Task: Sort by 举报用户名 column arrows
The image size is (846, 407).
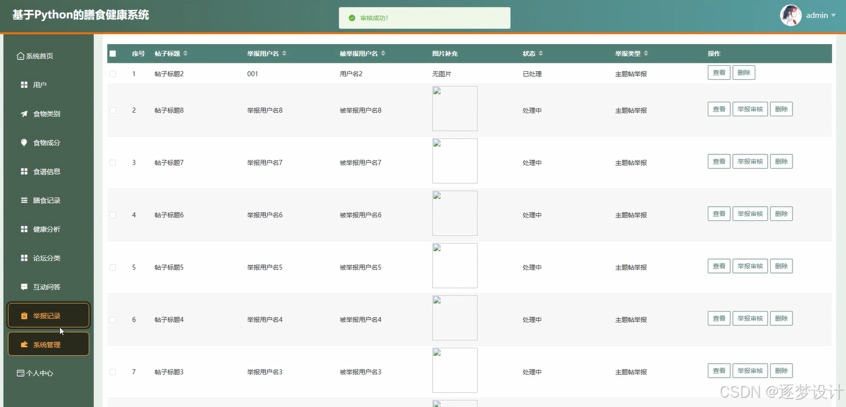Action: coord(284,53)
